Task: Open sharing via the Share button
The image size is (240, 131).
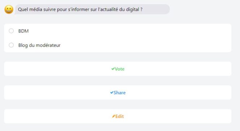Action: click(x=117, y=93)
